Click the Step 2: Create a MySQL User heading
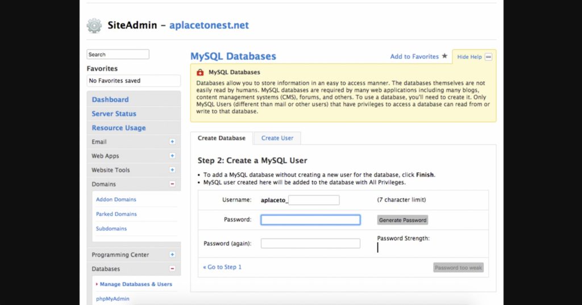Screen dimensions: 582x305 click(x=252, y=161)
